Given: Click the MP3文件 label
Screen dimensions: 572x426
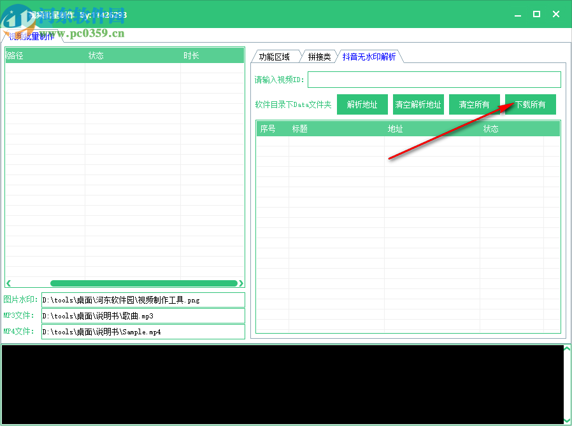Looking at the screenshot, I should [18, 315].
